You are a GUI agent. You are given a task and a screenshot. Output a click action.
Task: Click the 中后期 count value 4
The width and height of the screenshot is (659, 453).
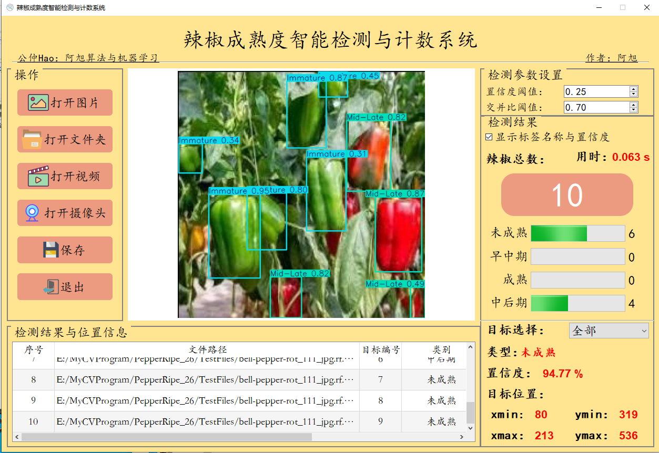pyautogui.click(x=632, y=304)
